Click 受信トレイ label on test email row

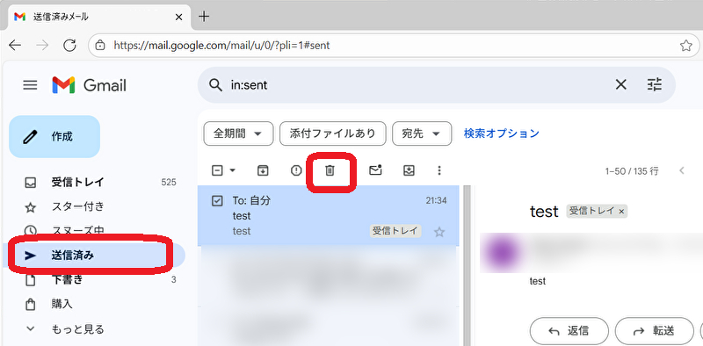pyautogui.click(x=395, y=231)
